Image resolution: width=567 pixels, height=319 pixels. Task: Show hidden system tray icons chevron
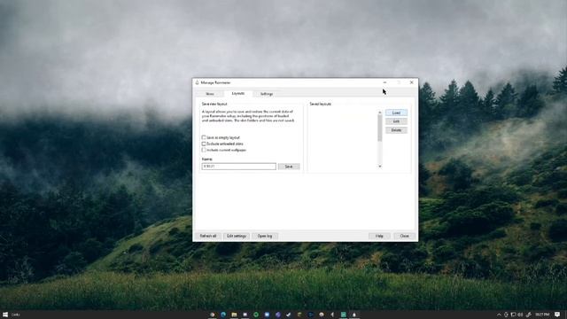tap(499, 315)
